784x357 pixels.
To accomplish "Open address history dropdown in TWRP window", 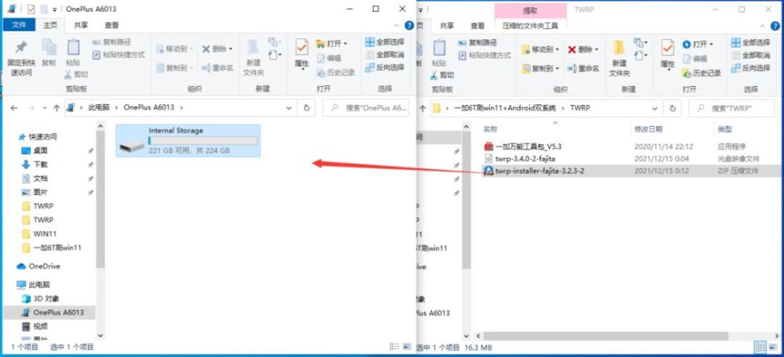I will pos(655,108).
